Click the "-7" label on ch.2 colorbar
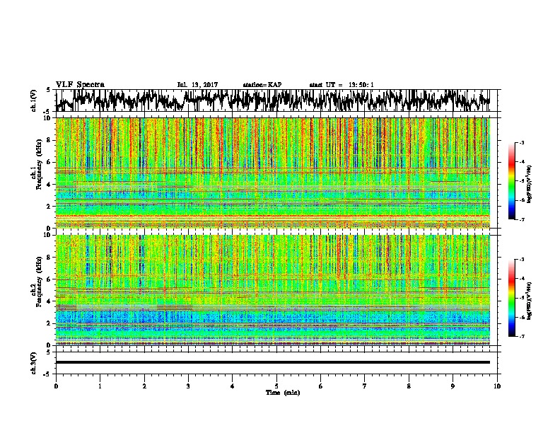The width and height of the screenshot is (560, 433). (x=521, y=336)
